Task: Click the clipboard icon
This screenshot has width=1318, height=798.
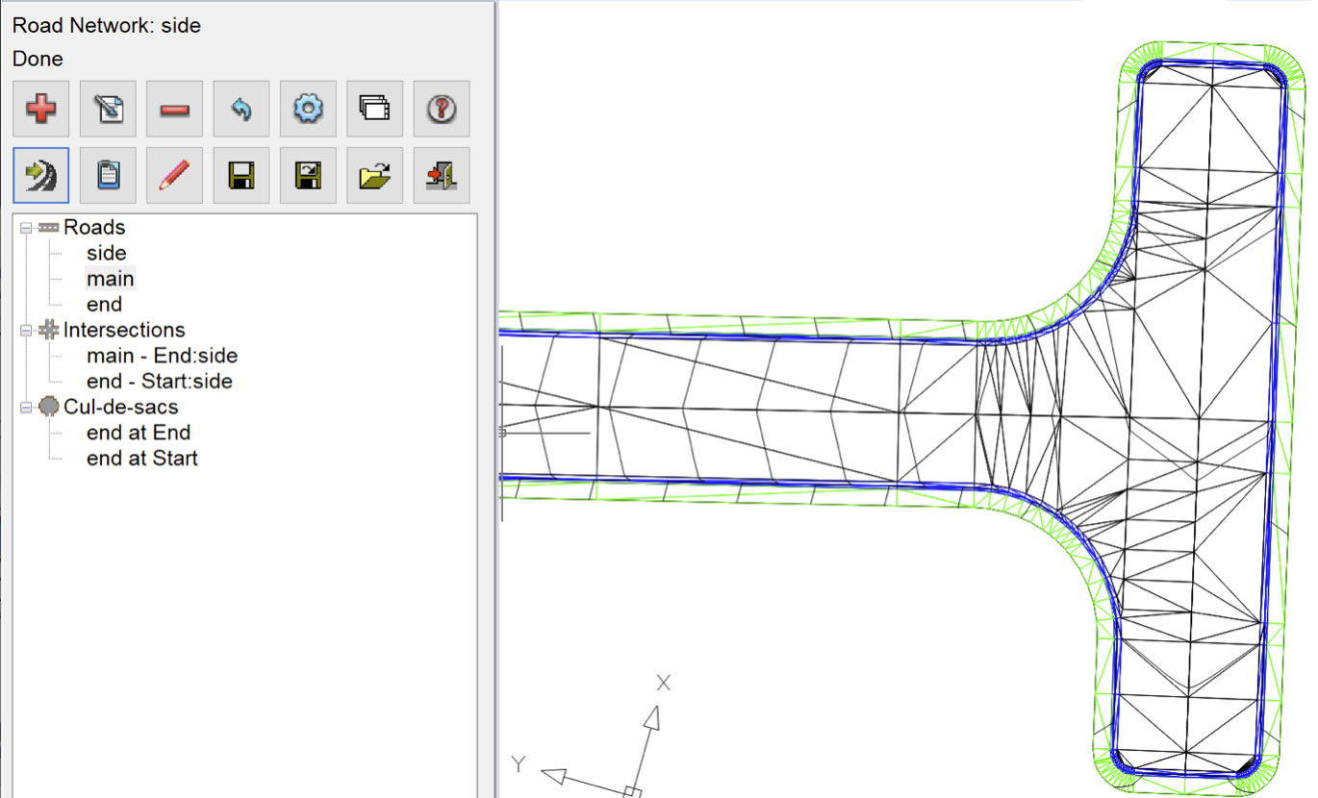Action: [108, 174]
